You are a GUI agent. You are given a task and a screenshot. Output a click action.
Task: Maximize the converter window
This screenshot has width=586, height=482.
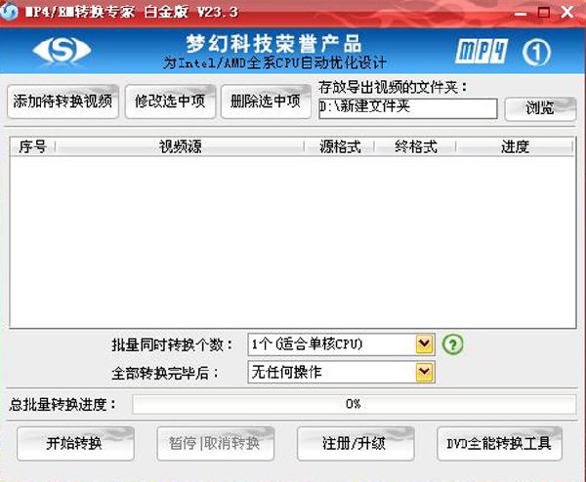pos(544,13)
